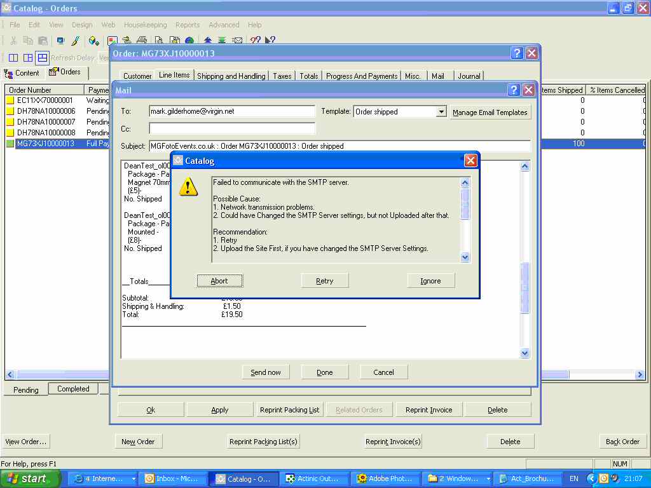Switch to the Shipping and Handling tab
651x488 pixels.
click(231, 76)
